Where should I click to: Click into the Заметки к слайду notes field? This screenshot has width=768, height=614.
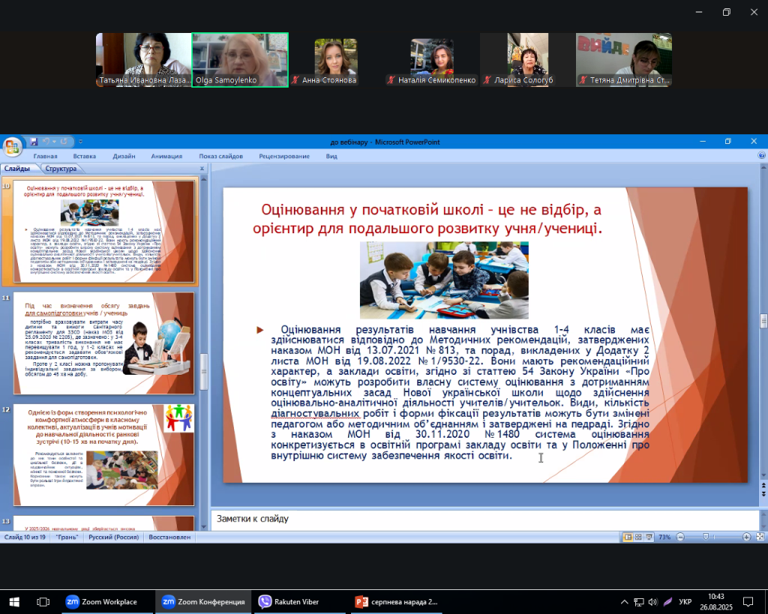(485, 519)
